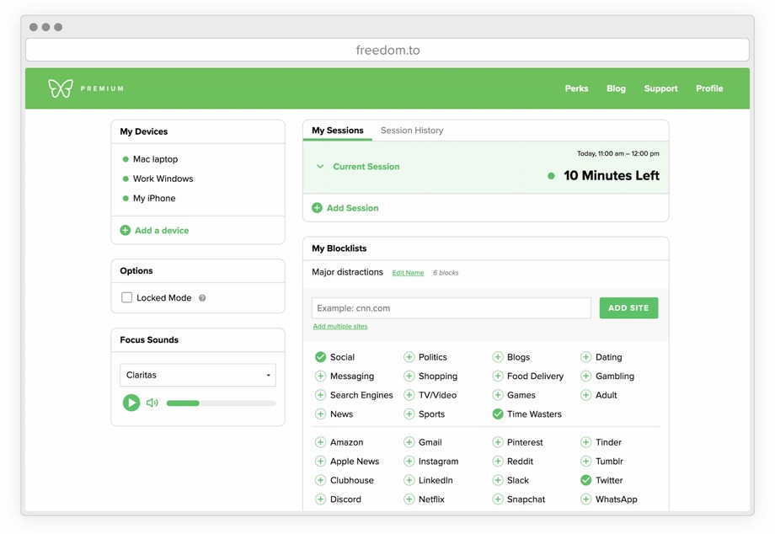Enable Locked Mode
Image resolution: width=775 pixels, height=534 pixels.
click(126, 297)
